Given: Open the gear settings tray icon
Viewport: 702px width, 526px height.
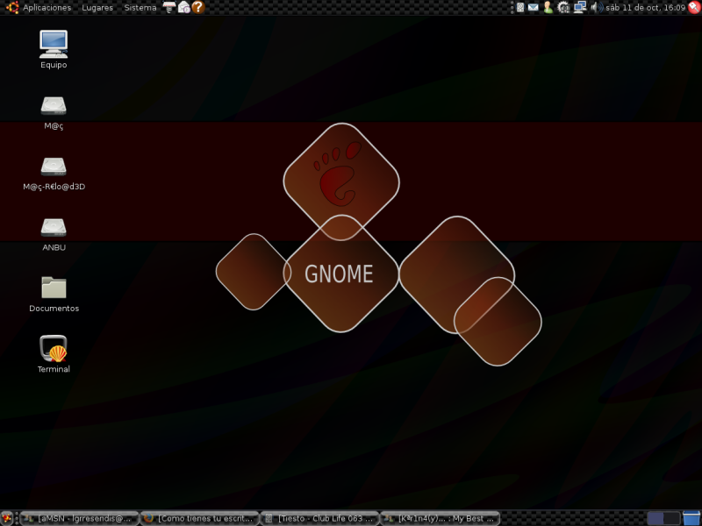Looking at the screenshot, I should pyautogui.click(x=563, y=7).
